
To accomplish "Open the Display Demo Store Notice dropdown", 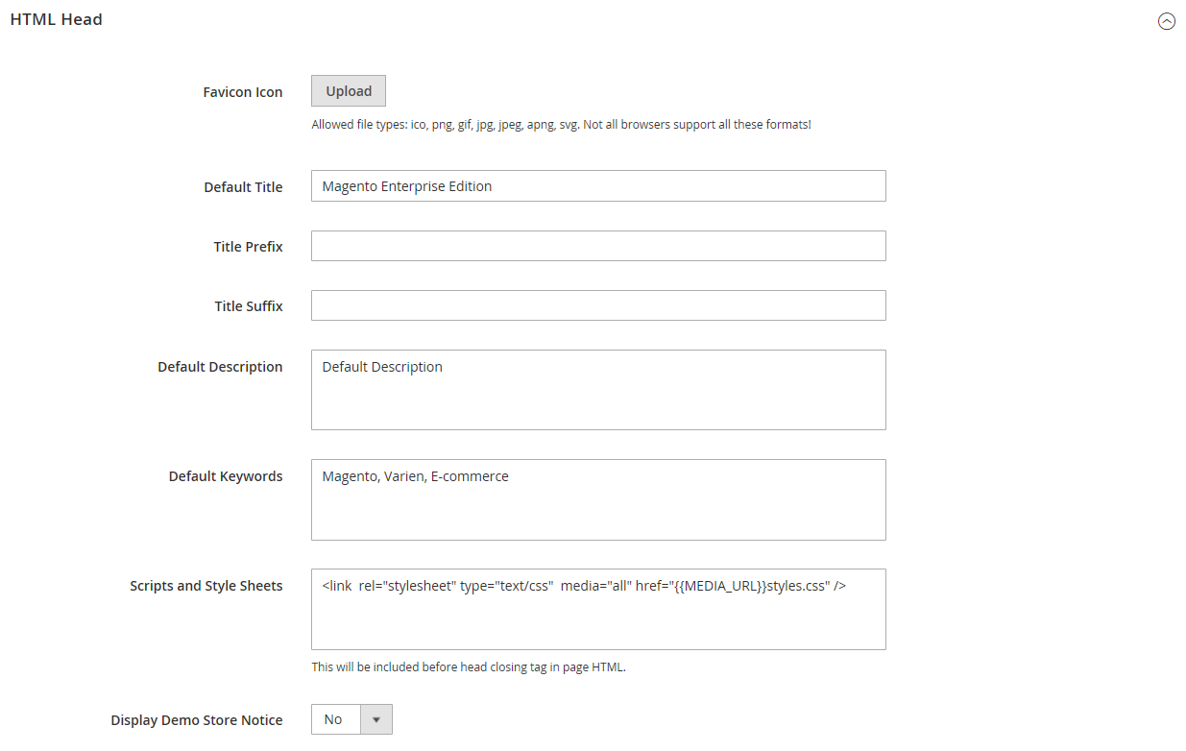I will coord(351,719).
